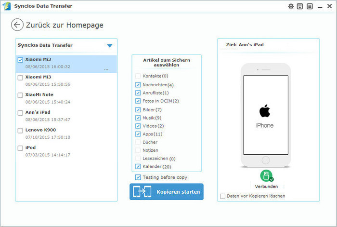Enable Daten vor Kopieren löschen

(222, 196)
